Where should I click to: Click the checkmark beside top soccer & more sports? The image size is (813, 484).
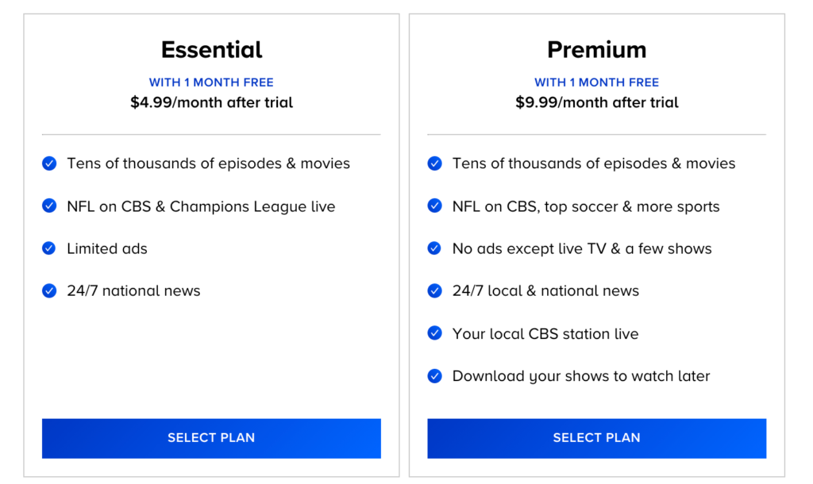pos(434,206)
